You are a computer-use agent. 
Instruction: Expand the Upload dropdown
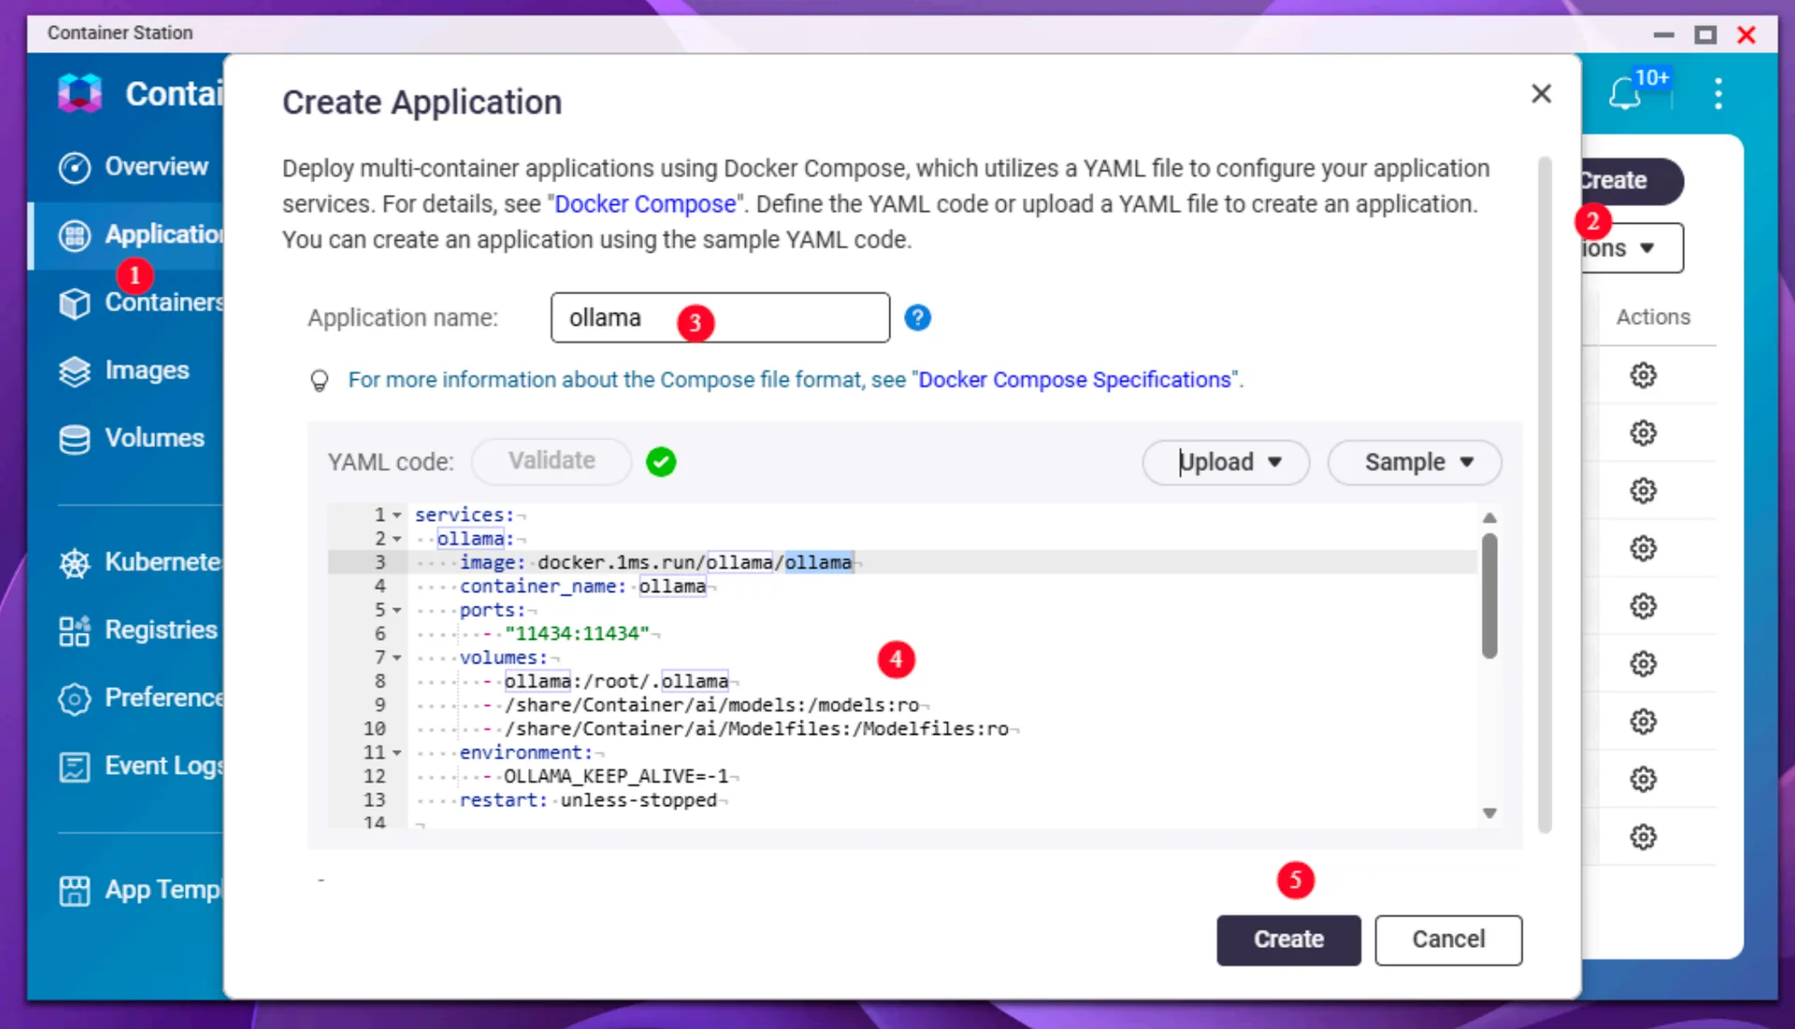[x=1226, y=462]
